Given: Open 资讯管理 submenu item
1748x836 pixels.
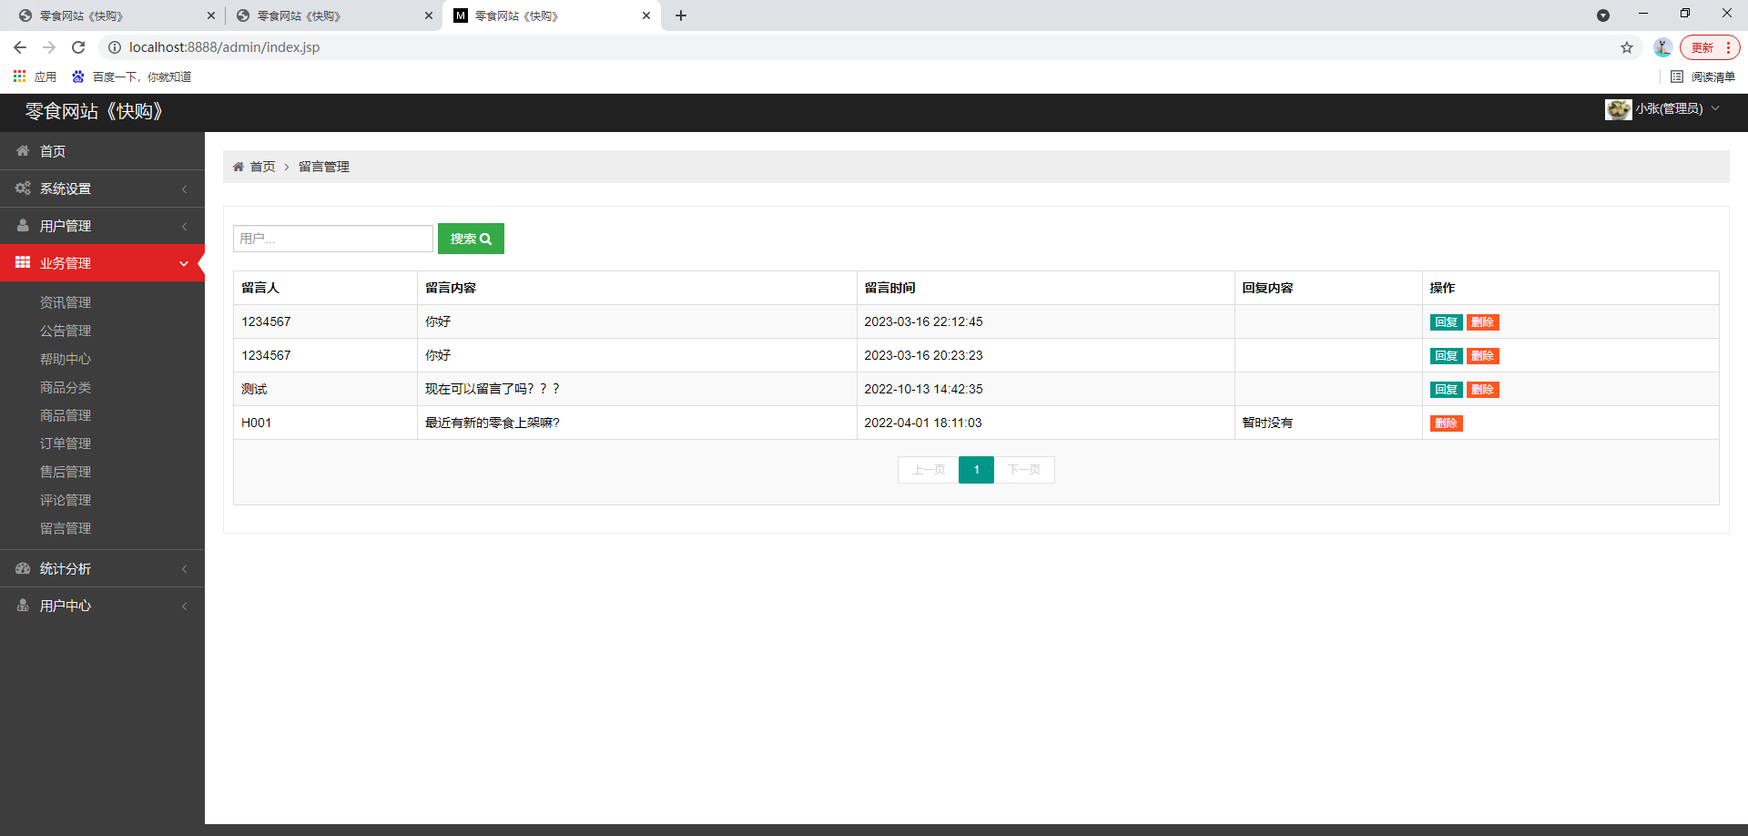Looking at the screenshot, I should 66,302.
